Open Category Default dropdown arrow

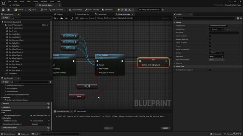tap(222, 53)
